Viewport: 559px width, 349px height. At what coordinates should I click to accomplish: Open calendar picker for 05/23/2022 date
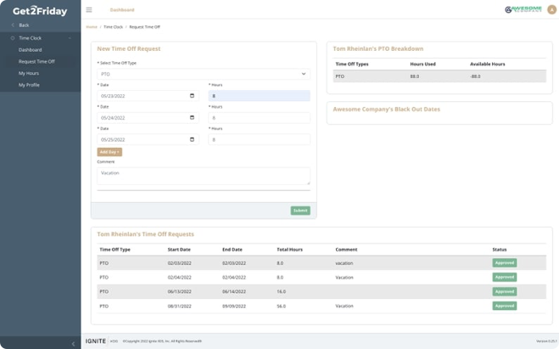(192, 96)
